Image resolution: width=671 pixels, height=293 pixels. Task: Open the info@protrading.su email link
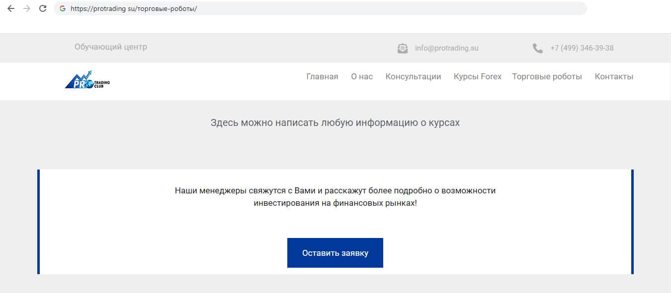click(446, 48)
